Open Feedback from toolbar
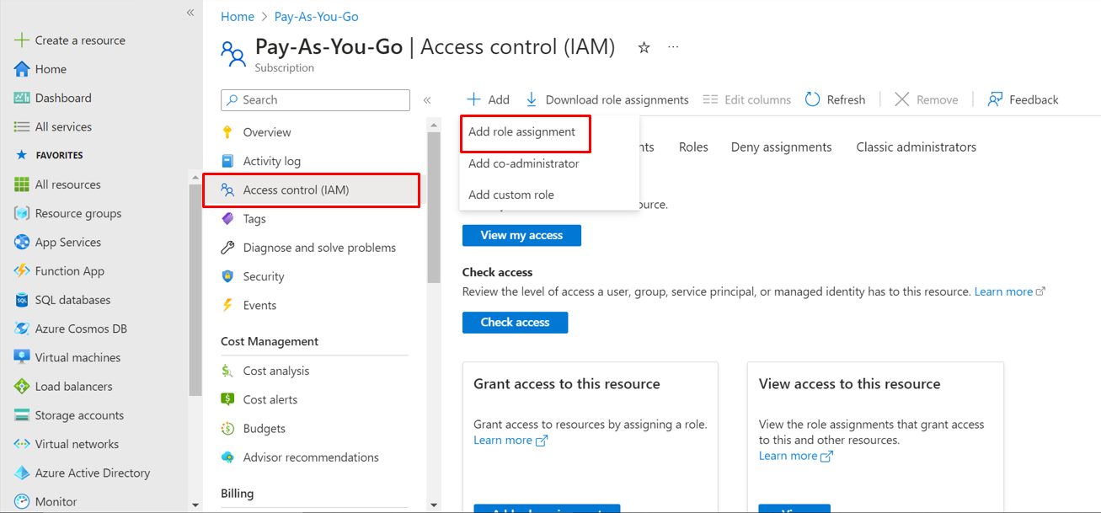This screenshot has height=513, width=1101. pos(1023,99)
